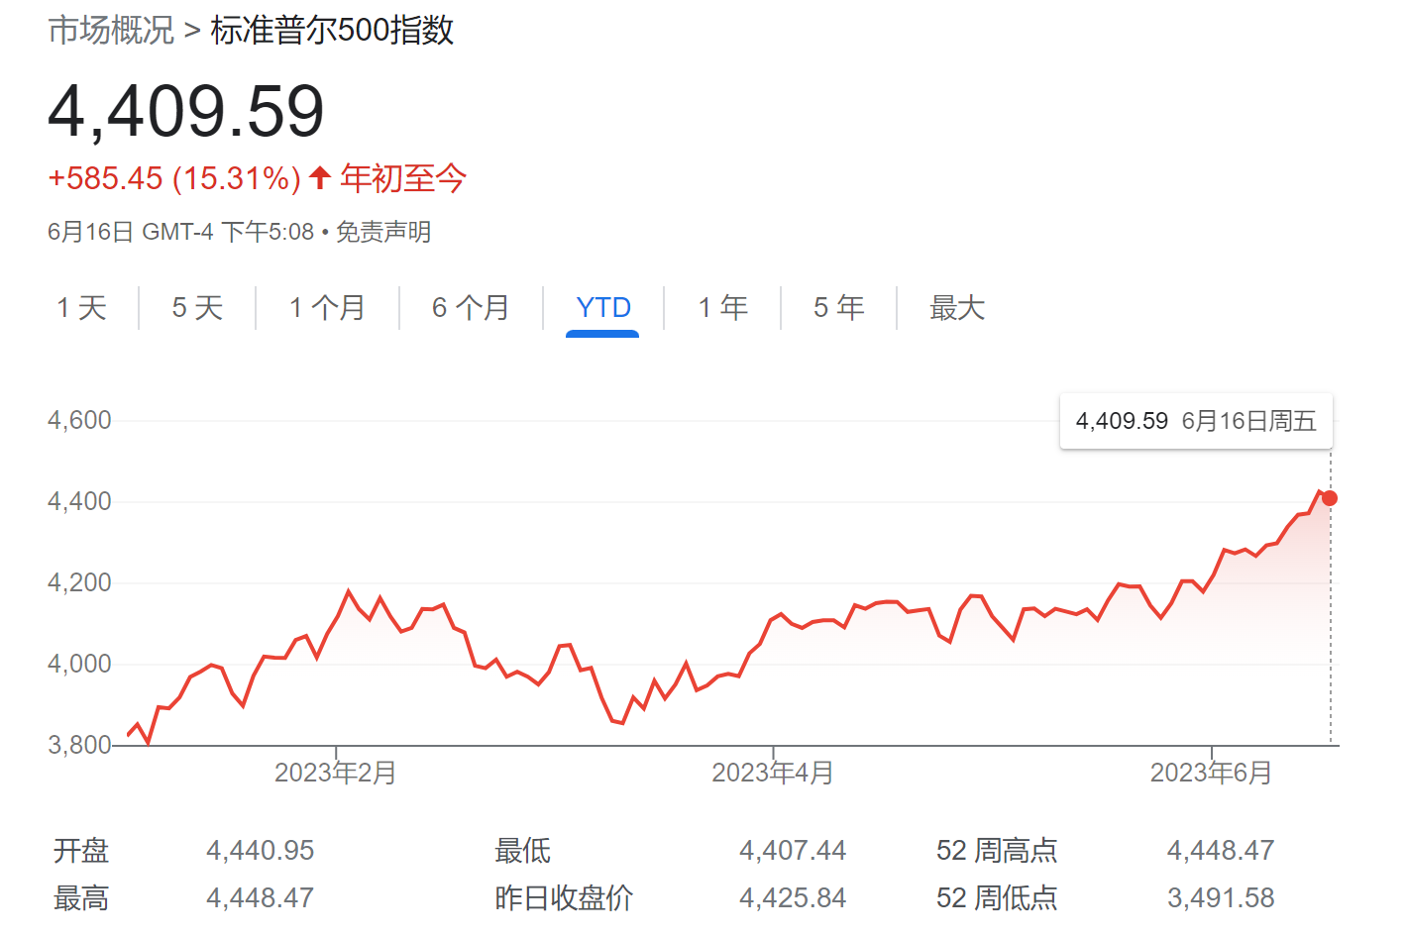Click the +585.45 (15.31%) change value
1407x937 pixels.
[174, 178]
